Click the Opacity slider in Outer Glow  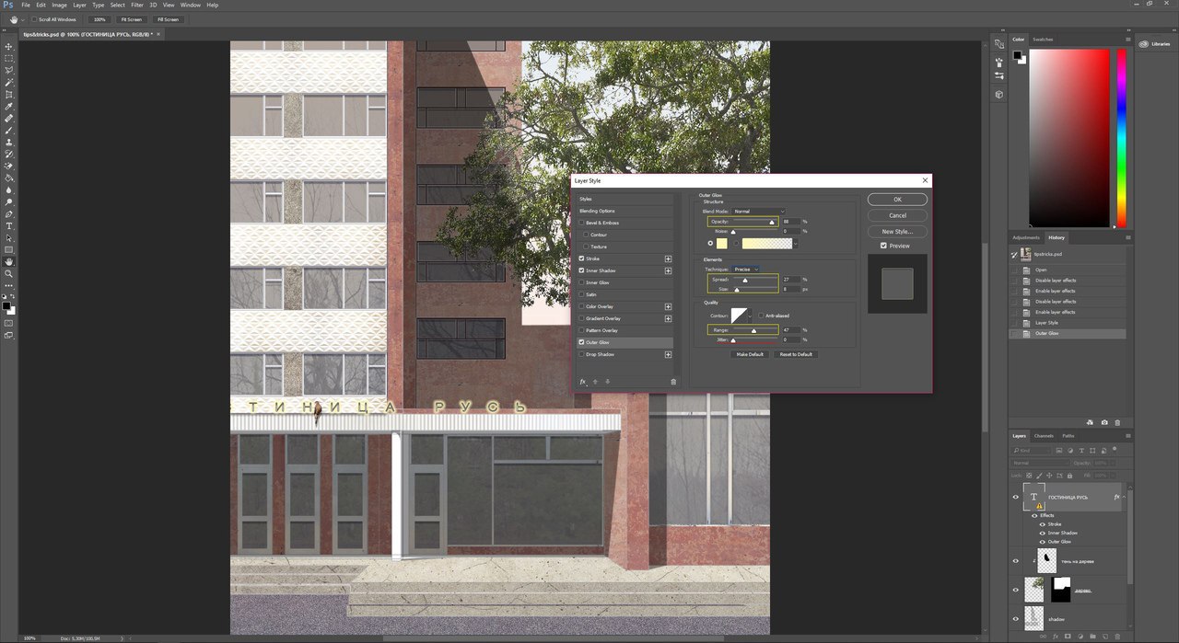point(756,222)
